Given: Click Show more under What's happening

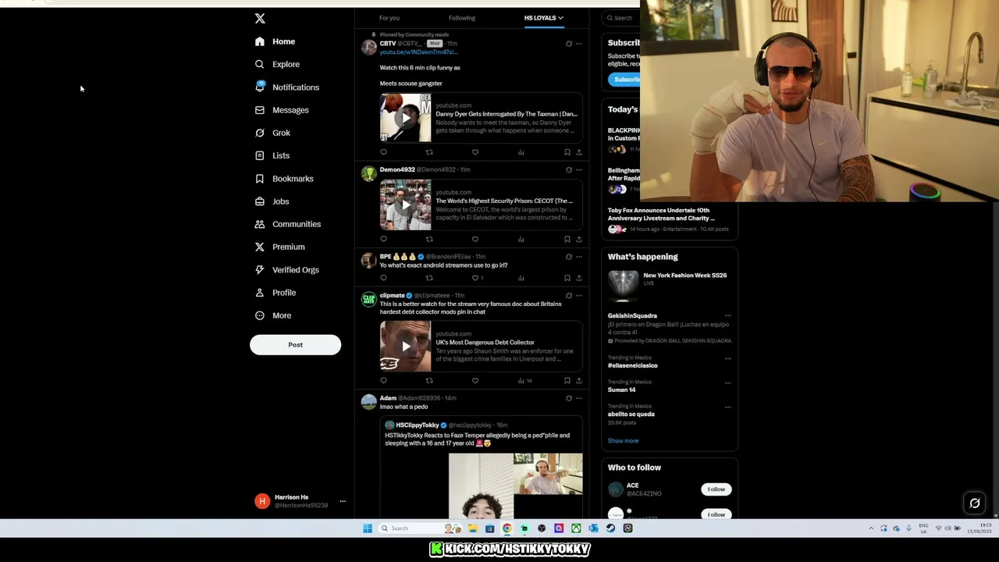Looking at the screenshot, I should (623, 441).
